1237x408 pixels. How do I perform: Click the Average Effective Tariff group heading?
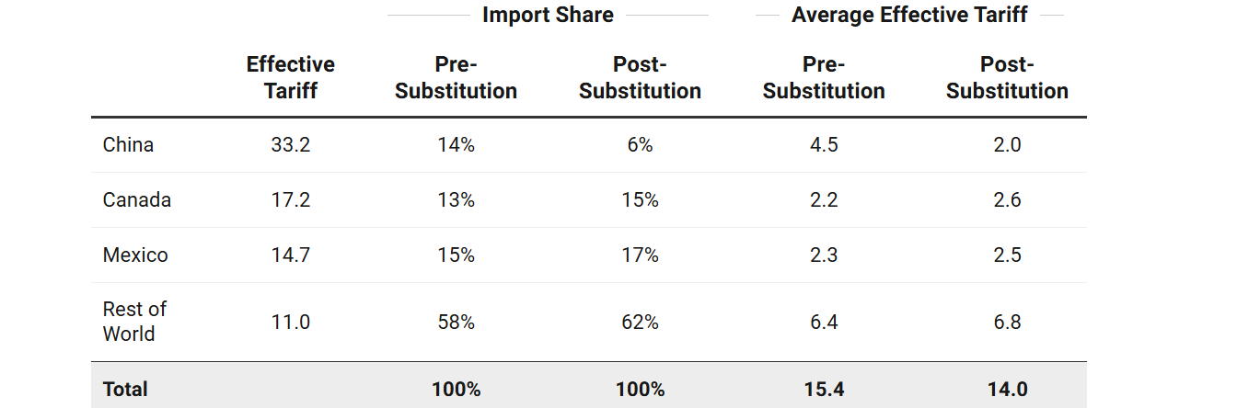coord(909,15)
